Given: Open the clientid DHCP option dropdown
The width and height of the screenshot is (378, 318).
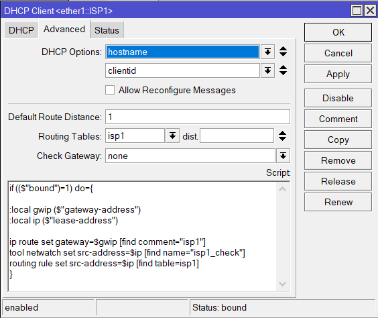Looking at the screenshot, I should pos(267,70).
